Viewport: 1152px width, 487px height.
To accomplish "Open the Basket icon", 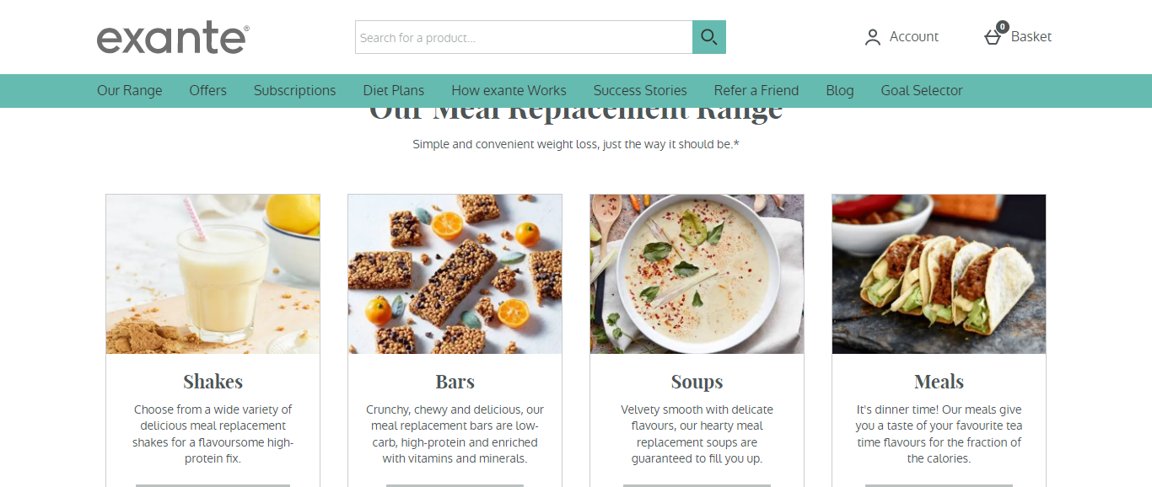I will (x=993, y=36).
